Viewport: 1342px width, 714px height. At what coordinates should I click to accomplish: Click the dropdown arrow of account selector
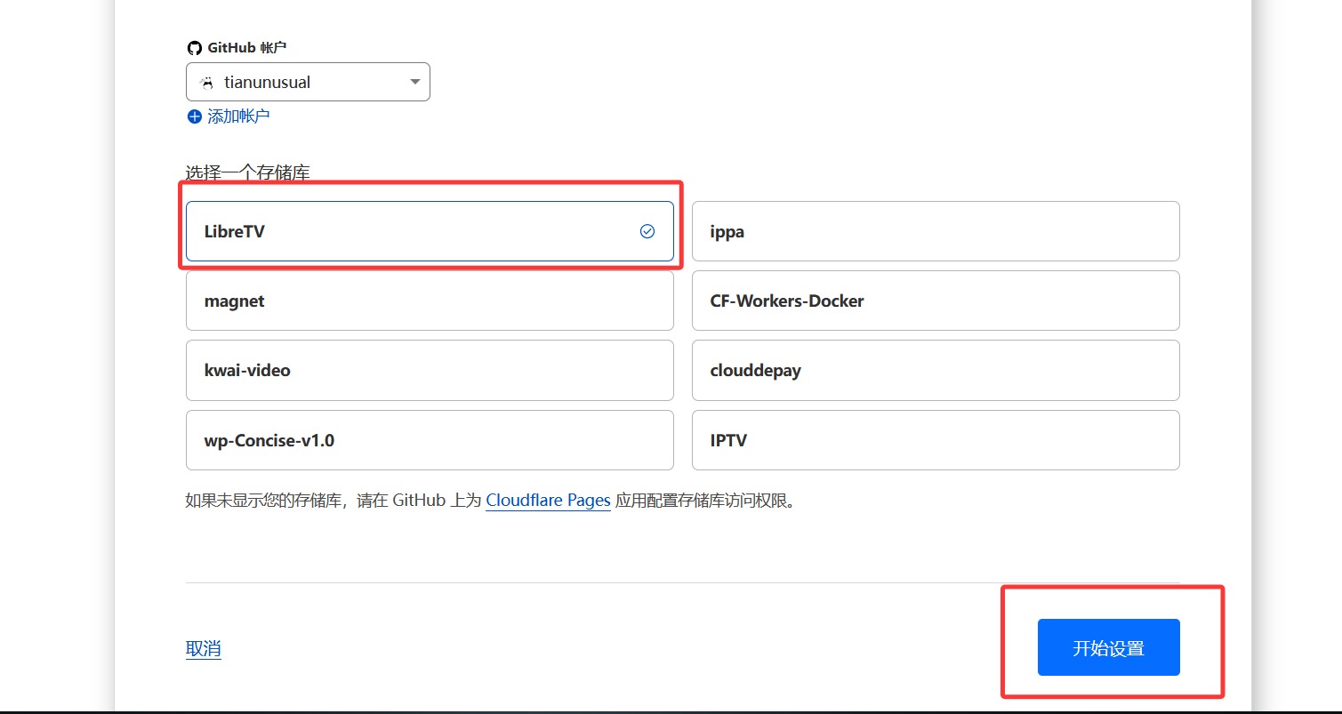coord(414,82)
